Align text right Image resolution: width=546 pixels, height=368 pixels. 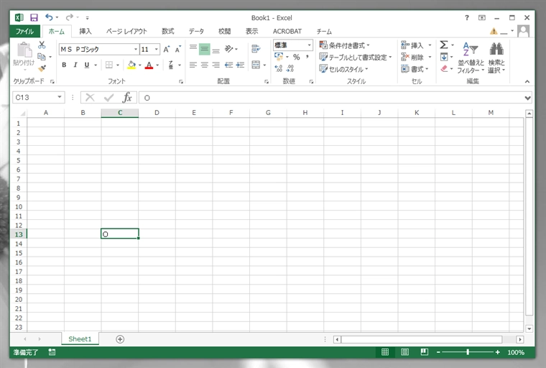(x=216, y=65)
